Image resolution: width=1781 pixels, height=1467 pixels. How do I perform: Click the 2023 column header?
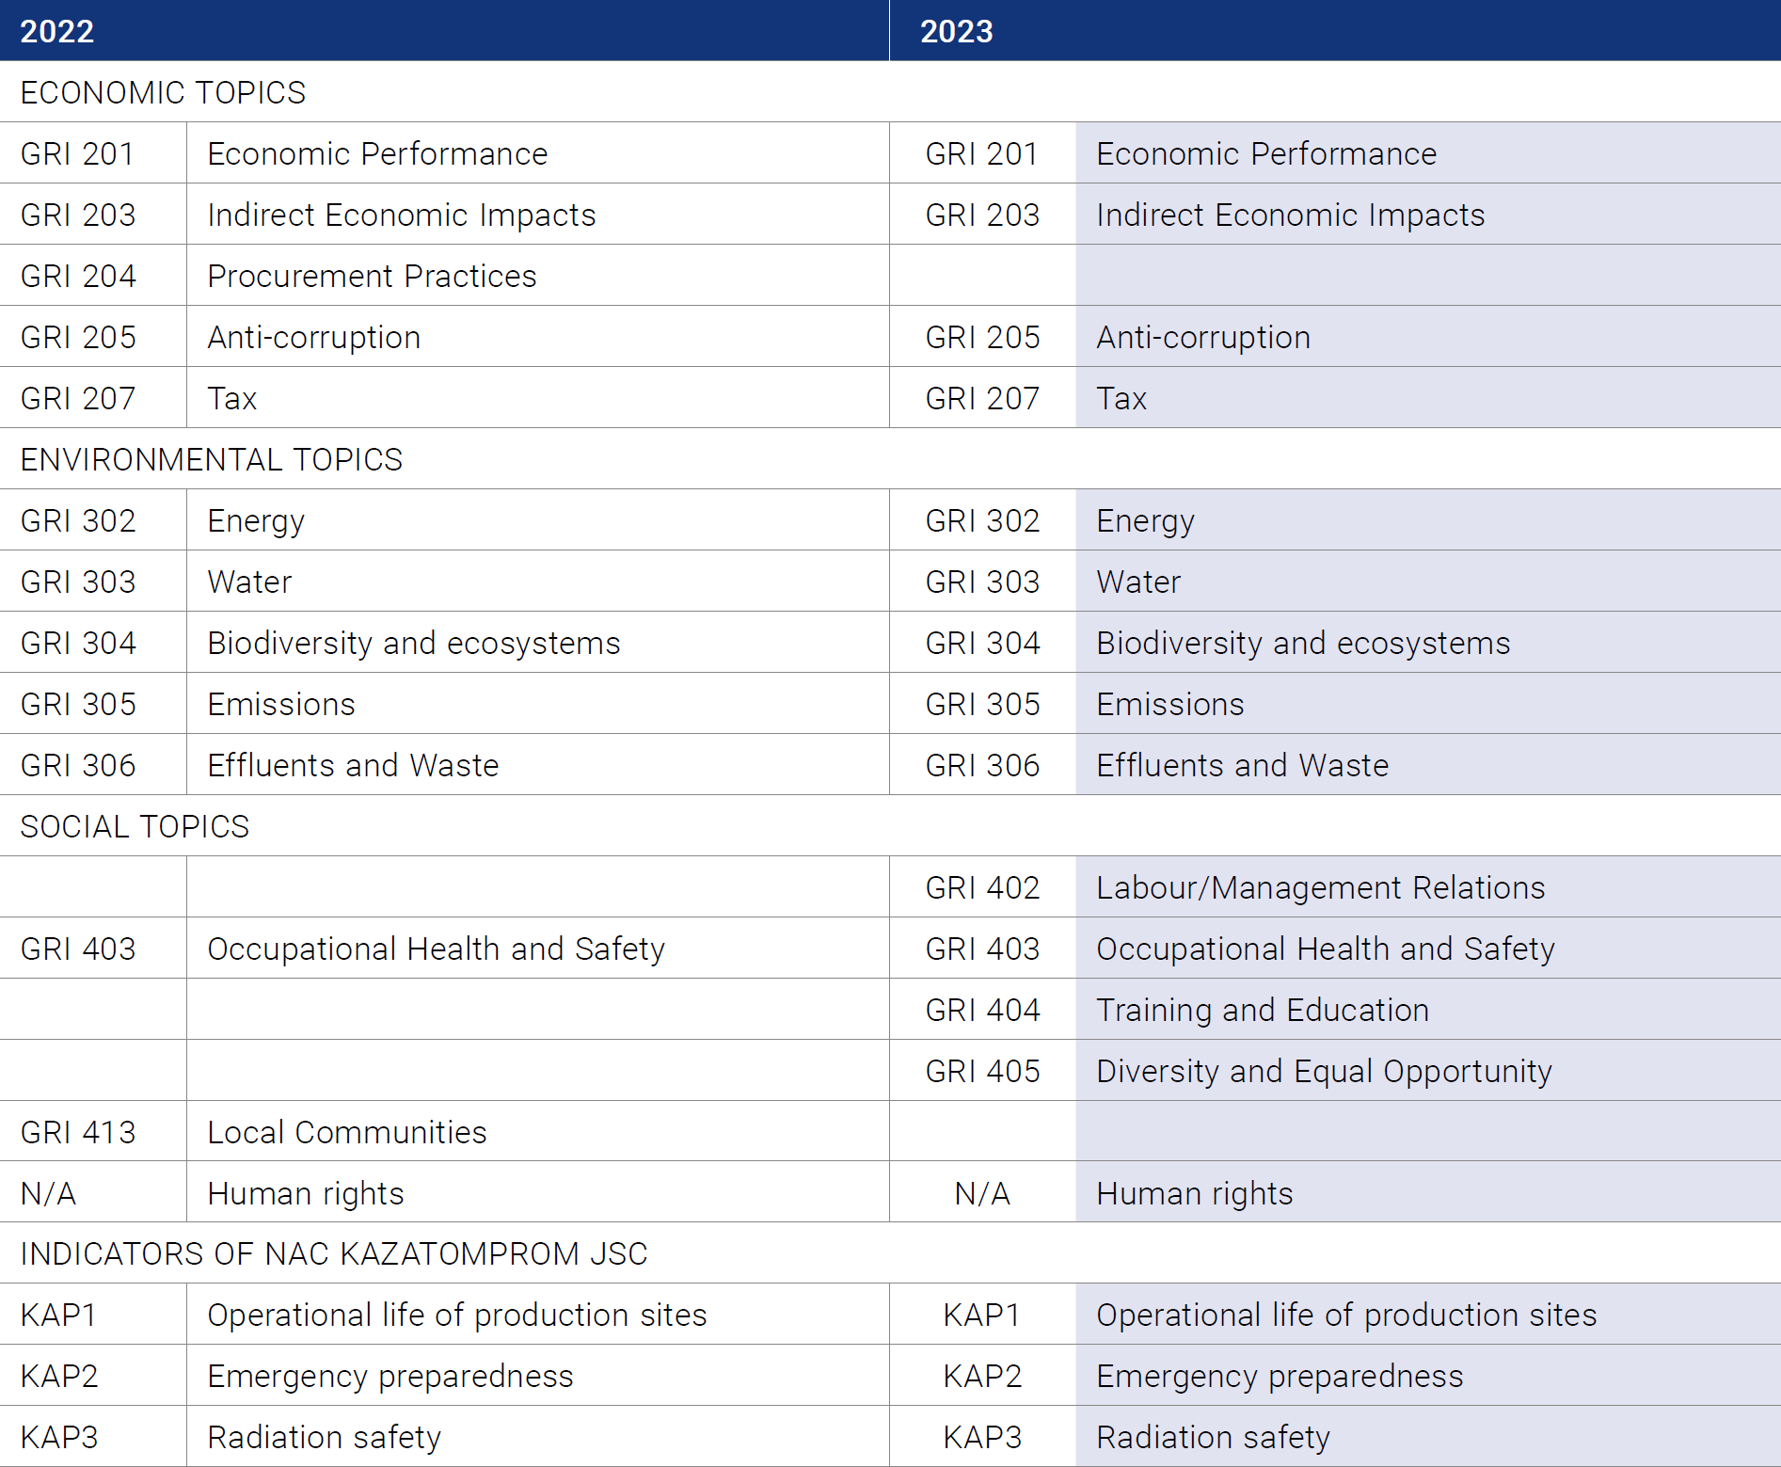point(1335,30)
